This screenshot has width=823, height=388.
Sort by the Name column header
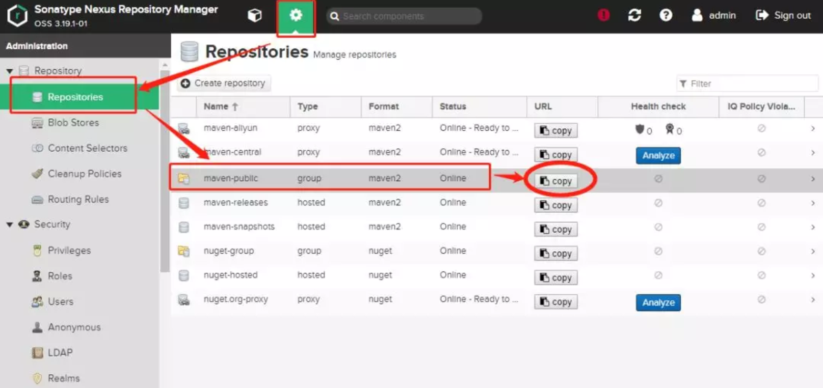pos(243,106)
